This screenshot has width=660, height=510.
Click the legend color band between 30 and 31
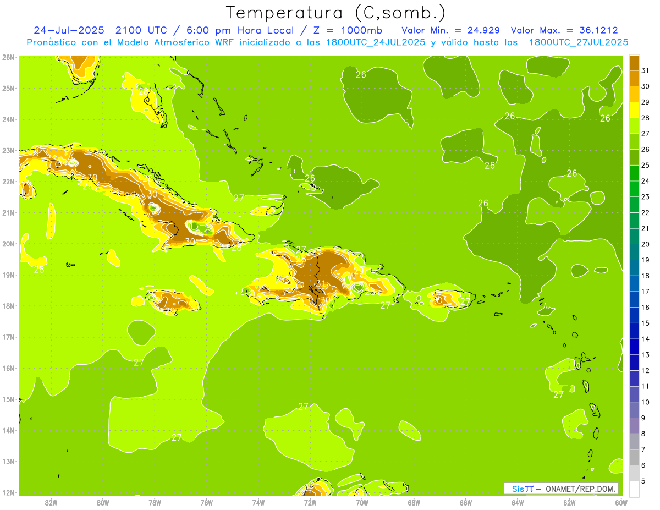634,79
